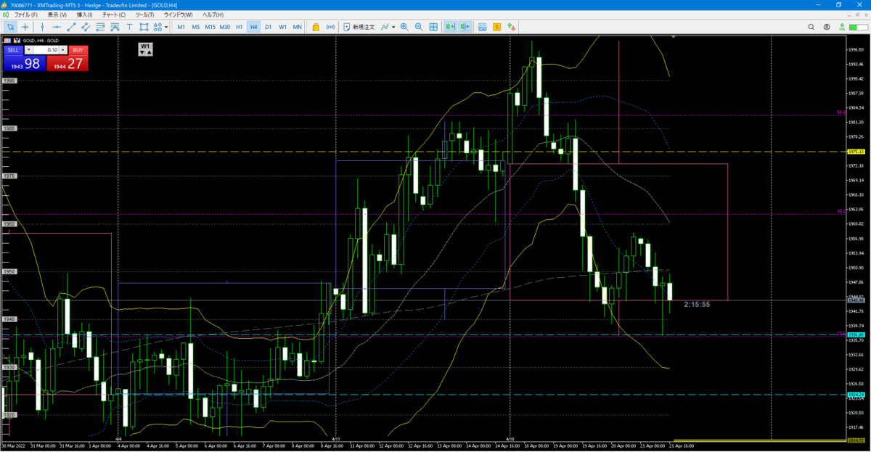The height and width of the screenshot is (452, 871).
Task: Open the ウインドウ (Window) menu
Action: [x=178, y=15]
